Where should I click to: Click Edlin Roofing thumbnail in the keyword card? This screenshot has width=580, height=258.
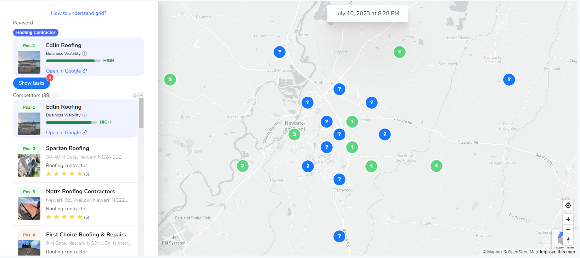(x=29, y=62)
